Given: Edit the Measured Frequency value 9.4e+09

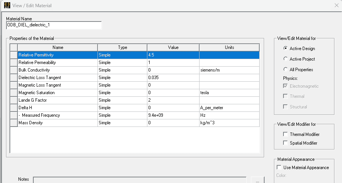Looking at the screenshot, I should pyautogui.click(x=173, y=115).
